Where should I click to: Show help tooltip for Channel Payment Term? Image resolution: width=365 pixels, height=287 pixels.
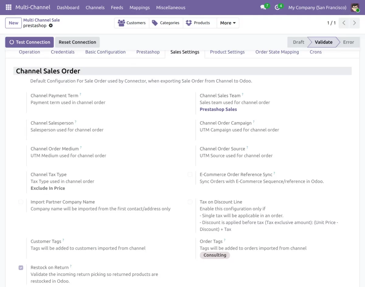tap(80, 94)
